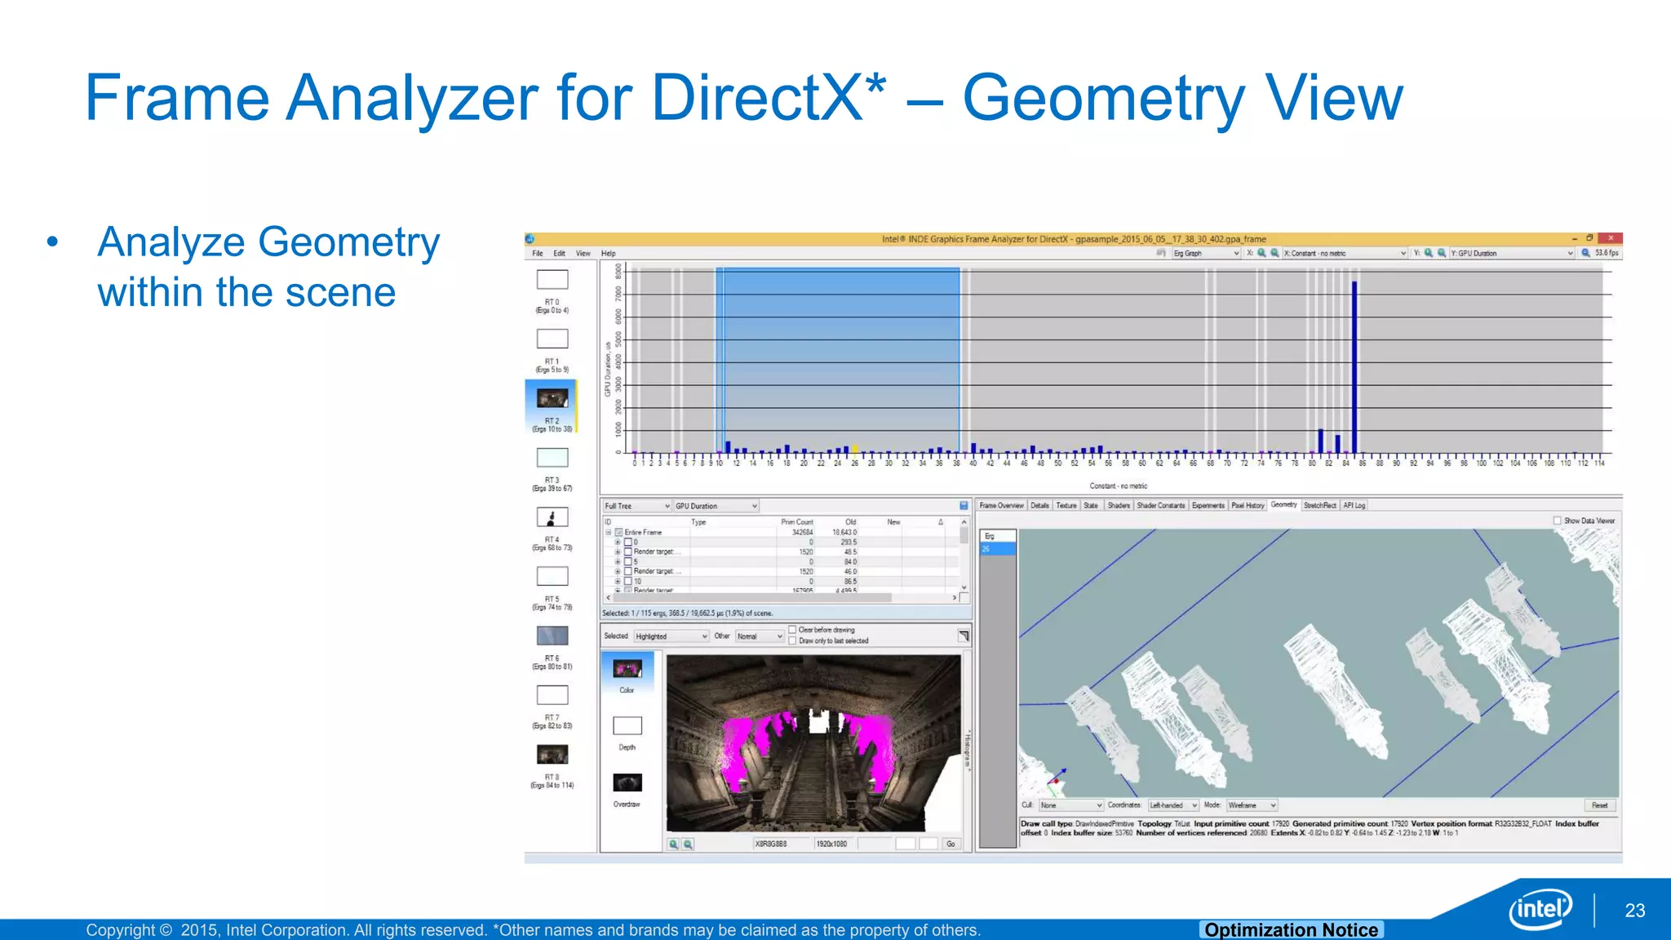Select the RT 6 render target thumbnail

coord(552,636)
